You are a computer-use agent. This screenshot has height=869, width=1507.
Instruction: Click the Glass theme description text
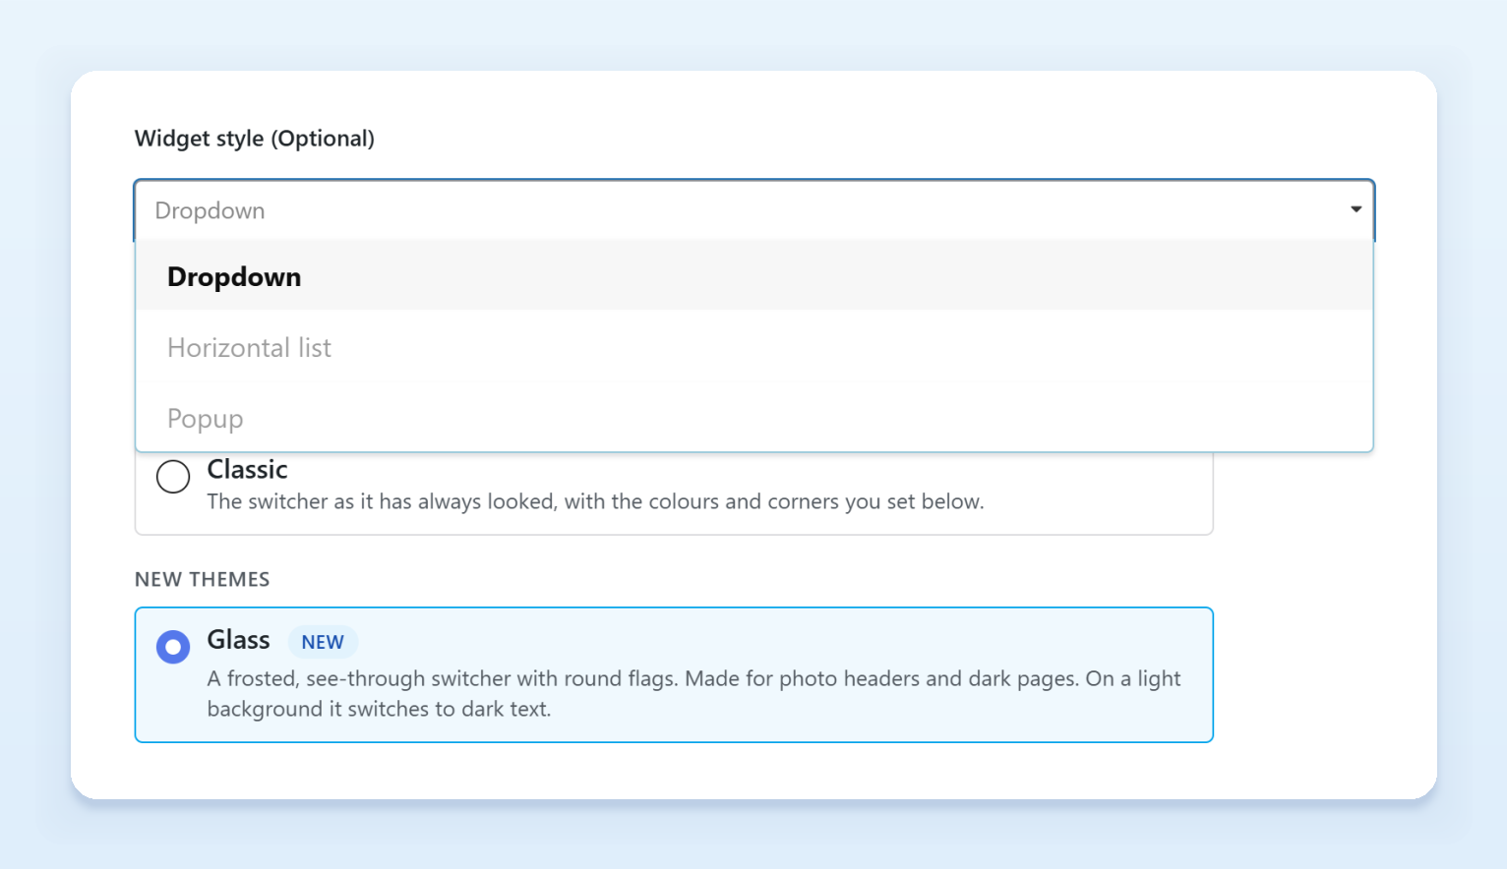[x=693, y=693]
